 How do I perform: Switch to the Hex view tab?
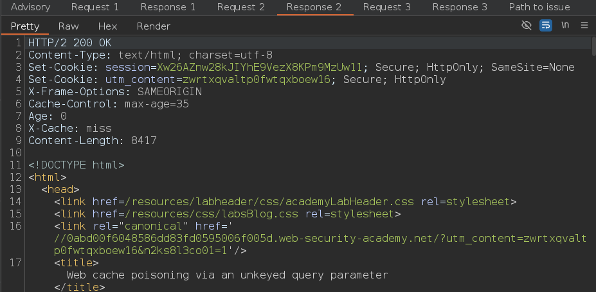click(107, 26)
